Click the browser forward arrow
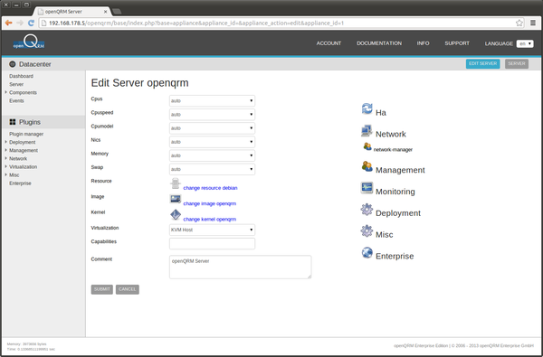The image size is (543, 357). (x=20, y=23)
